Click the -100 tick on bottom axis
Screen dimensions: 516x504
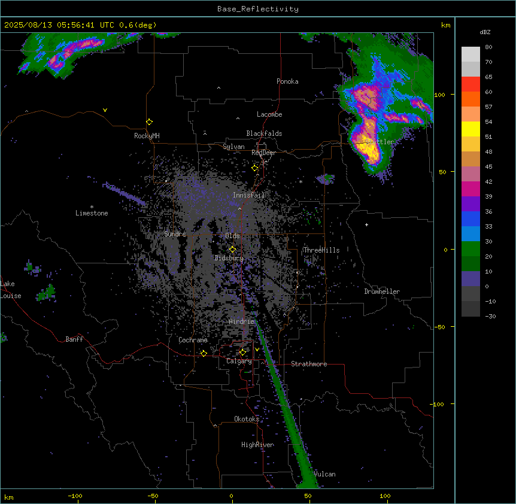75,496
